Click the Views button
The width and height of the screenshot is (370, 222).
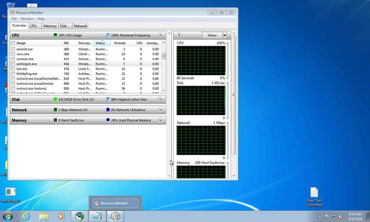(212, 35)
